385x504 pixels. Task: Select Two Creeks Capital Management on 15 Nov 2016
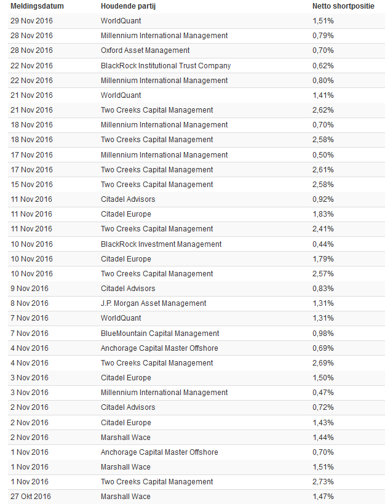click(x=157, y=185)
